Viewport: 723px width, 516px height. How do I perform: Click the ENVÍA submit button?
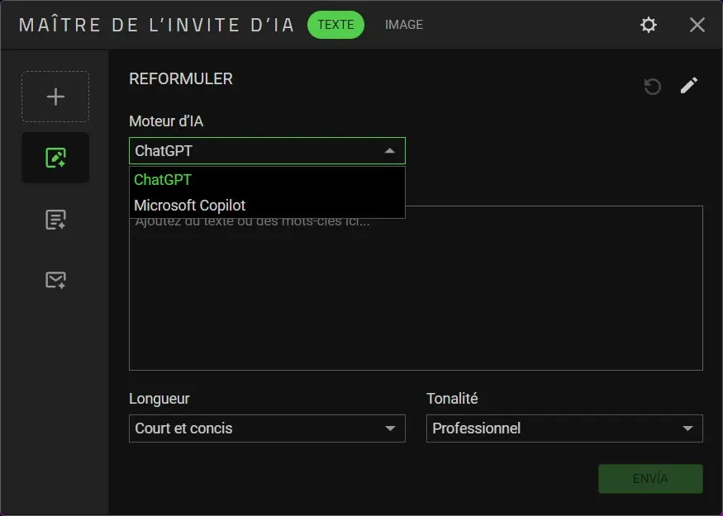[650, 479]
